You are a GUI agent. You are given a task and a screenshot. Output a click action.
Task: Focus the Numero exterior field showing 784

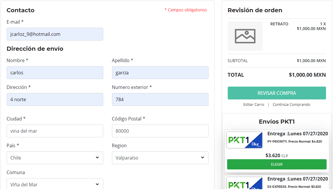[x=160, y=99]
